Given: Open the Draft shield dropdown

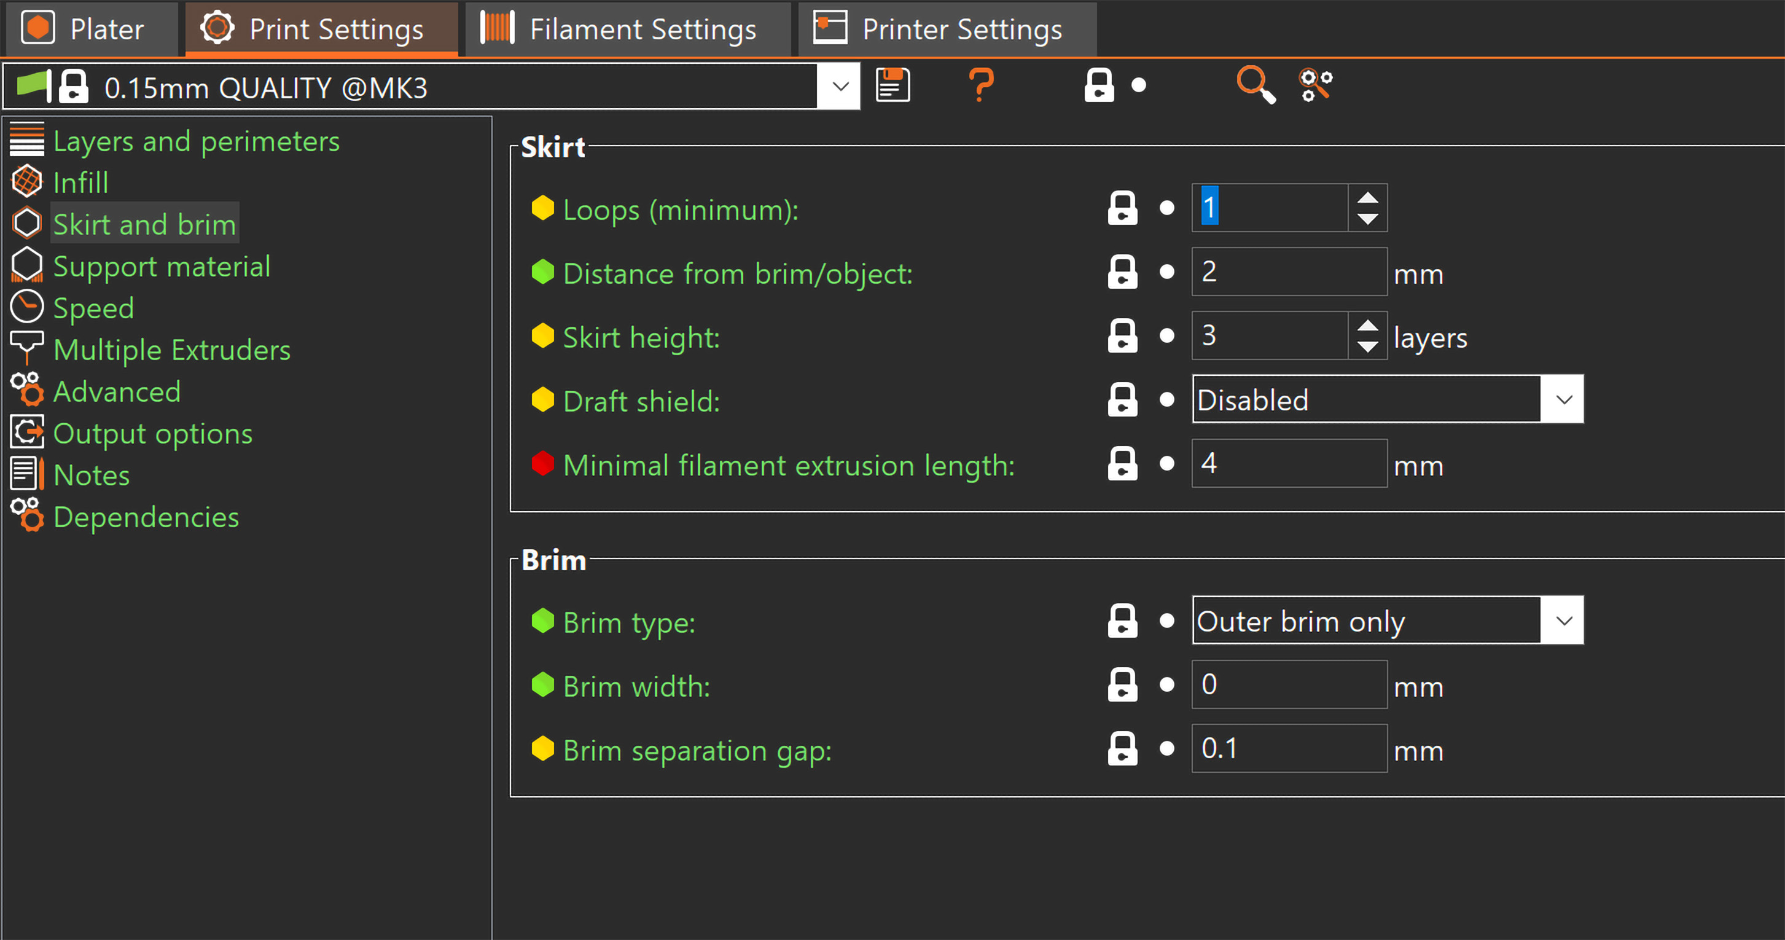Looking at the screenshot, I should (1566, 401).
